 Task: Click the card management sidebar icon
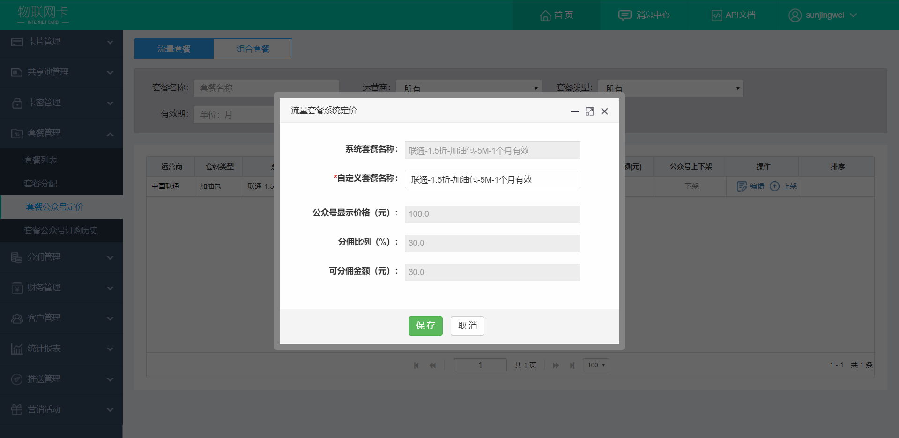[x=17, y=42]
